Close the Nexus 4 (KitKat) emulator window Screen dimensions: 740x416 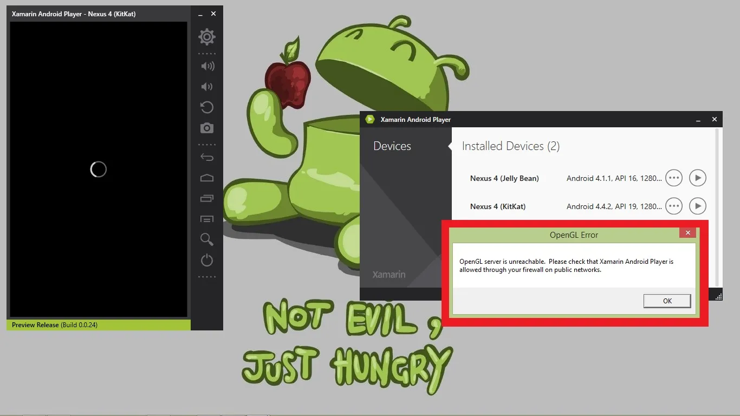[x=213, y=14]
